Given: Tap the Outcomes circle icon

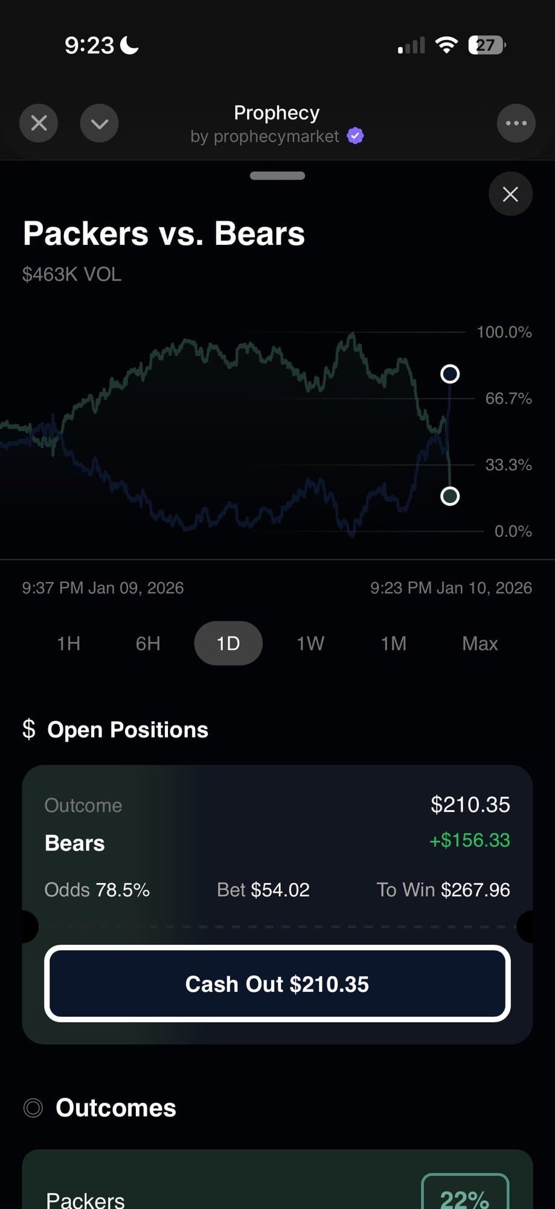Looking at the screenshot, I should [33, 1108].
